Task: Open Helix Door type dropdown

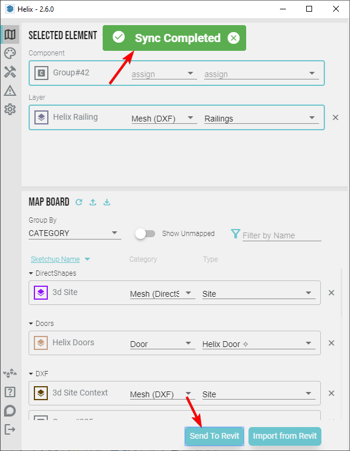Action: [x=258, y=344]
